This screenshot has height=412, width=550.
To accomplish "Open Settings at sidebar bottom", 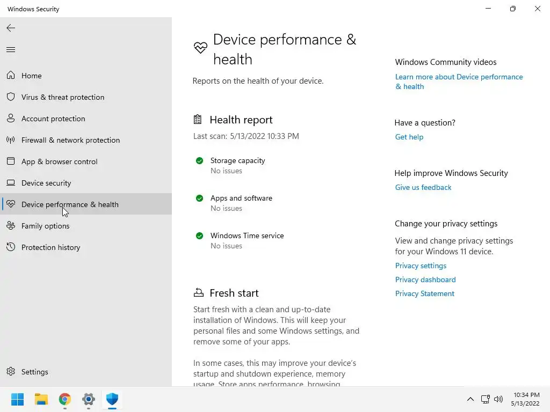I will coord(86,372).
